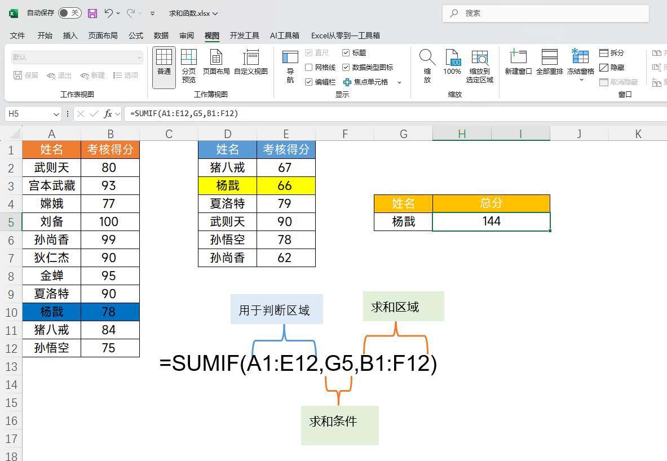The image size is (667, 461).
Task: Toggle the Formula Bar (编辑栏) checkbox
Action: tap(309, 82)
